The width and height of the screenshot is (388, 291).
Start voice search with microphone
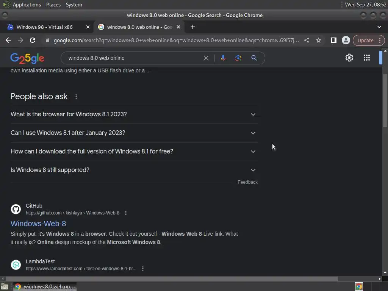pyautogui.click(x=223, y=58)
